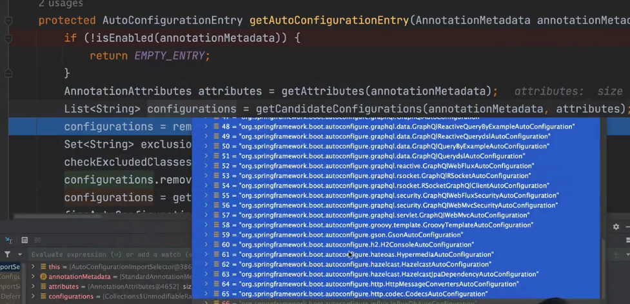Click the getCandidateConfigurations method call
Screen dimensions: 630x304
tap(339, 109)
